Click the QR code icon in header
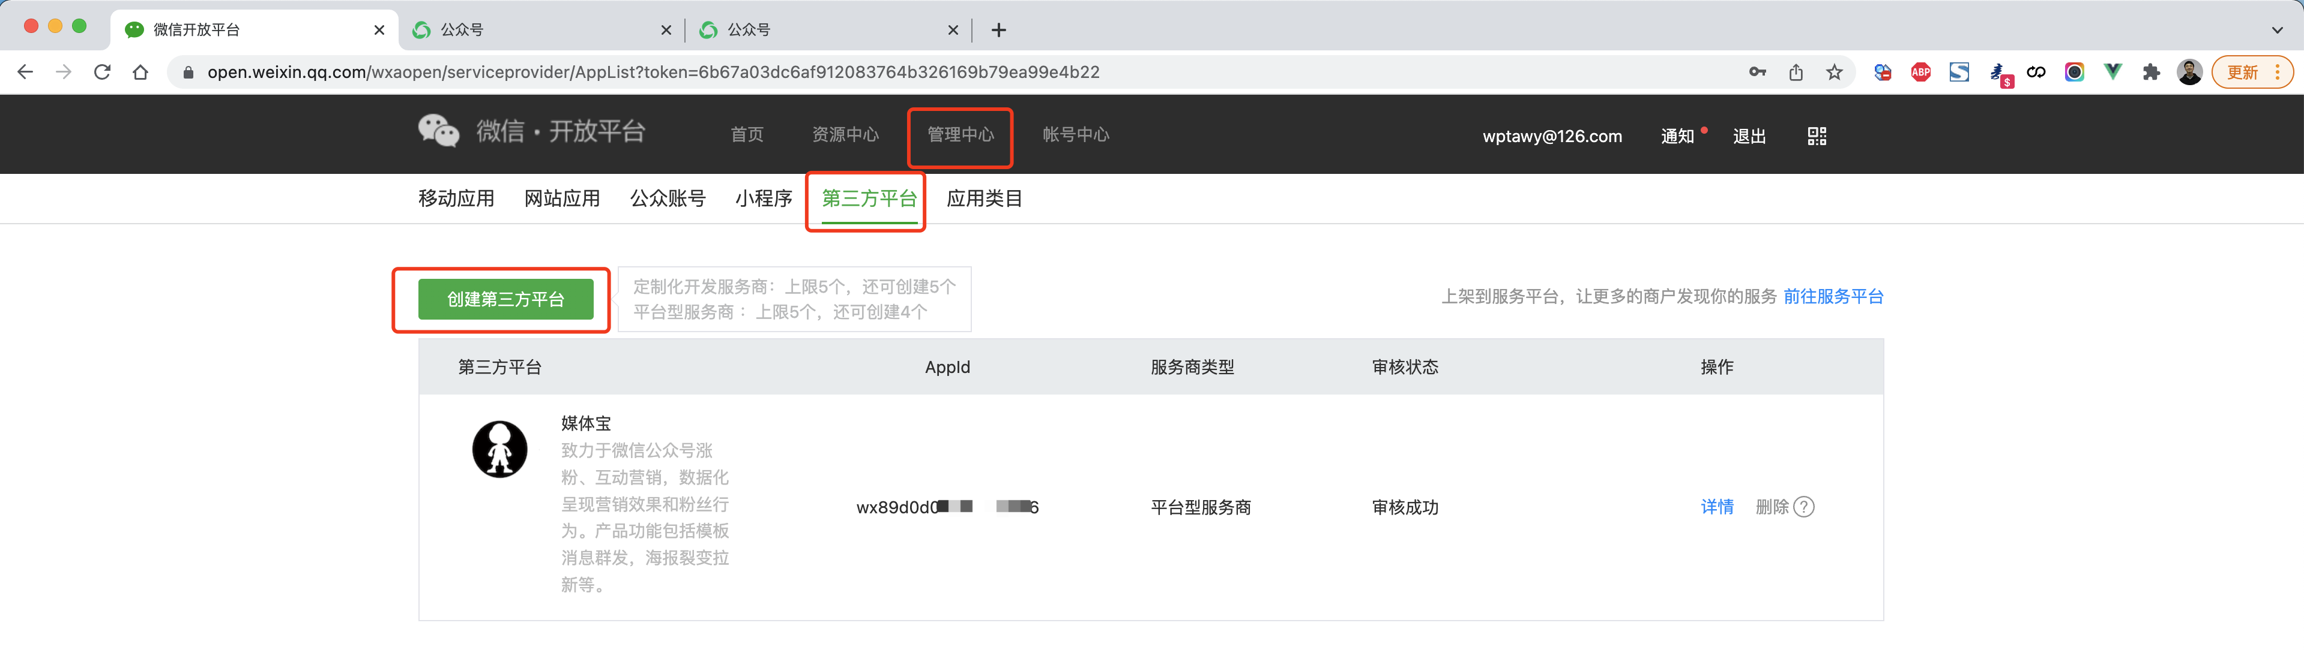2304x650 pixels. pyautogui.click(x=1817, y=136)
